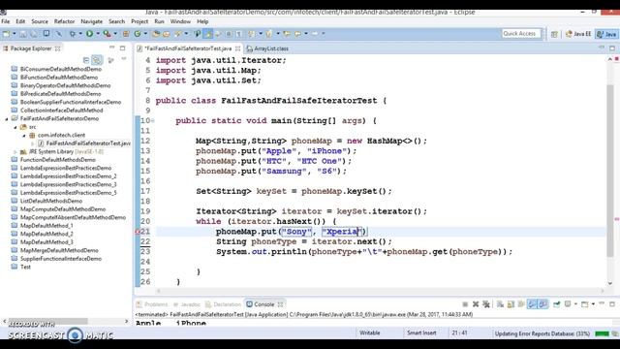Collapse FailFastAndFailSafeIteratorDemo project node
The image size is (620, 349).
point(7,118)
